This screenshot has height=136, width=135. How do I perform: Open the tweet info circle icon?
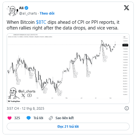[127, 108]
